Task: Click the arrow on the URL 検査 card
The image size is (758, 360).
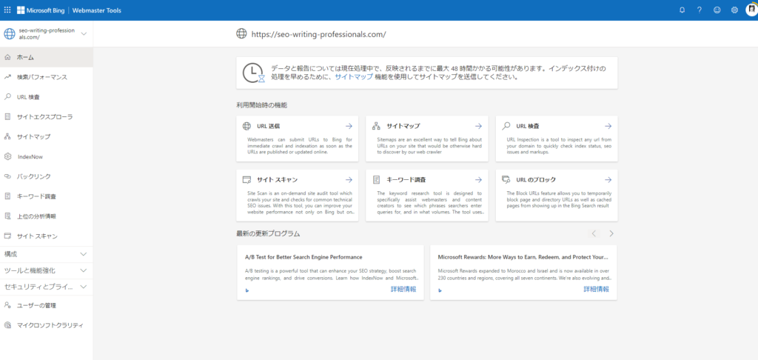Action: 608,126
